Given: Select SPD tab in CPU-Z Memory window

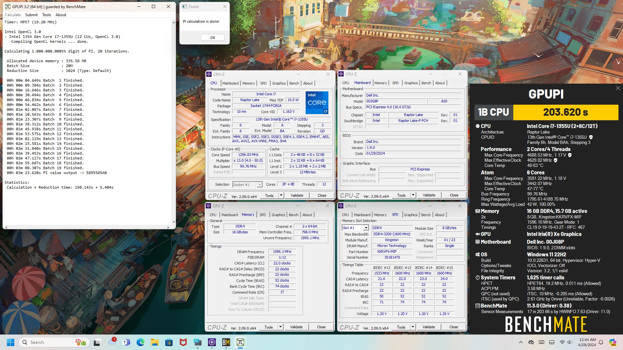Looking at the screenshot, I should 263,215.
